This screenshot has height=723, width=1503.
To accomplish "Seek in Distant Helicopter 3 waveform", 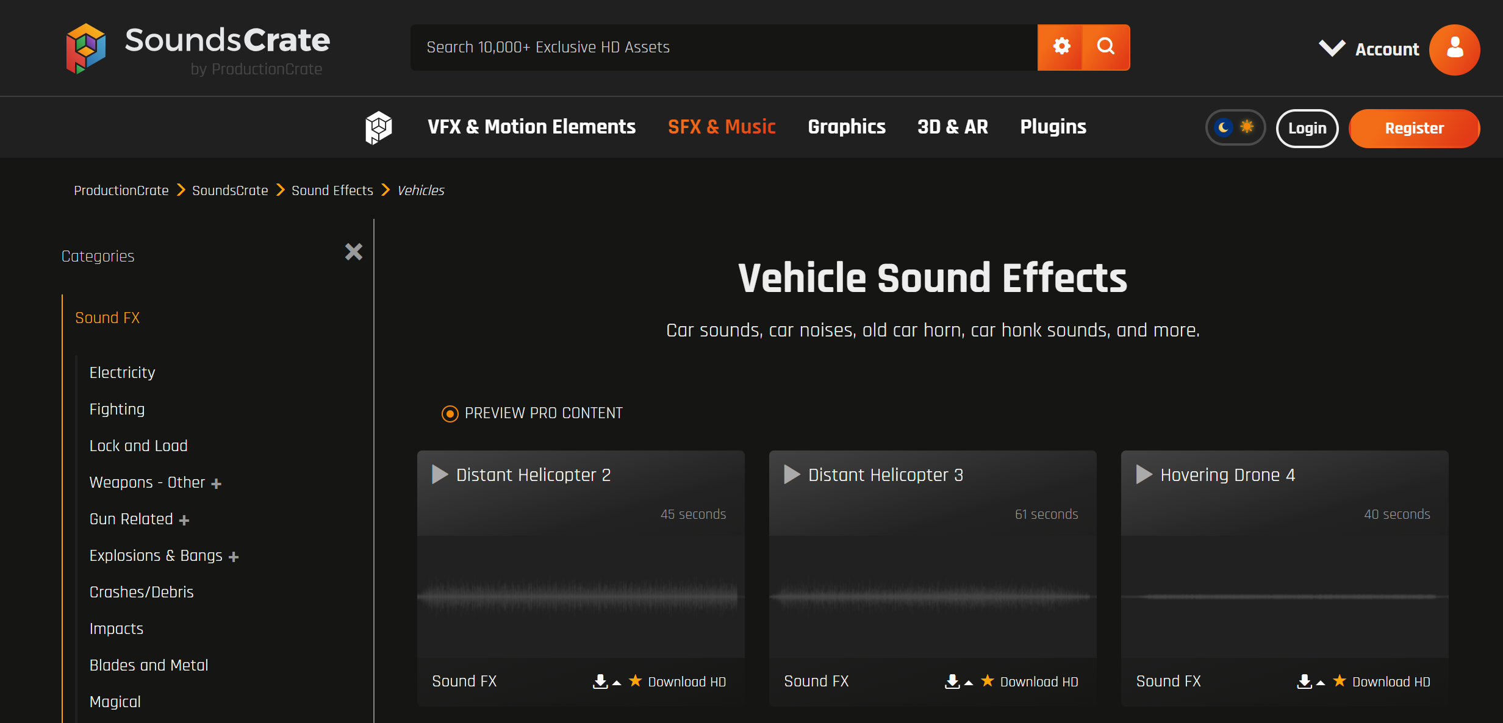I will pos(933,596).
